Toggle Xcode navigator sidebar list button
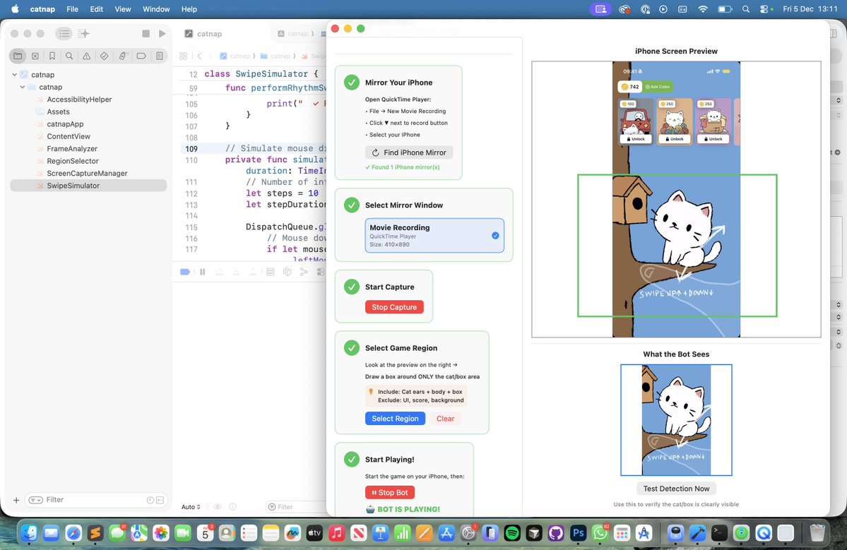 [64, 33]
